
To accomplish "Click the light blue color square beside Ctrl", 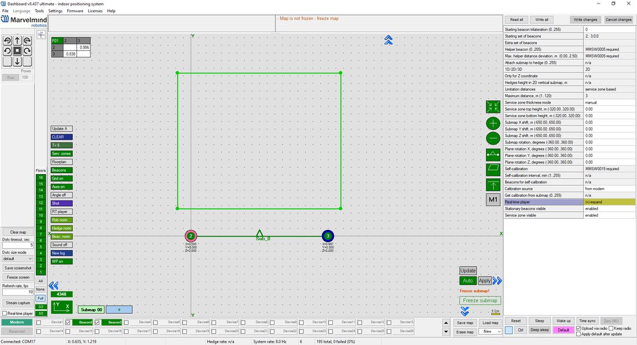I will point(508,331).
